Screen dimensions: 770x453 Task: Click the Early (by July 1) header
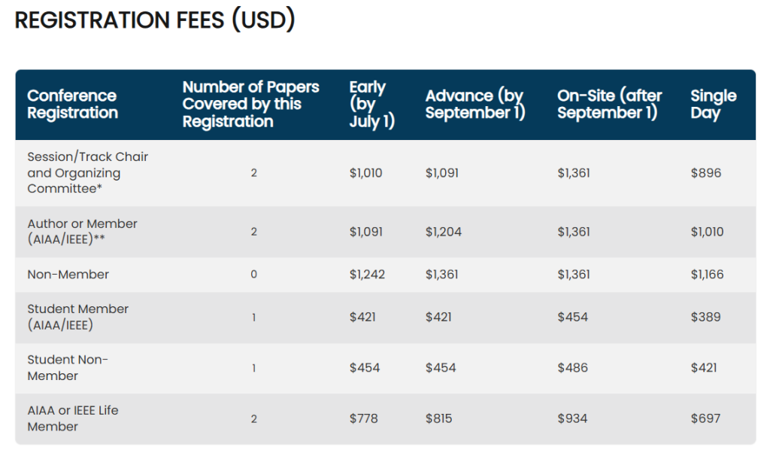tap(371, 105)
